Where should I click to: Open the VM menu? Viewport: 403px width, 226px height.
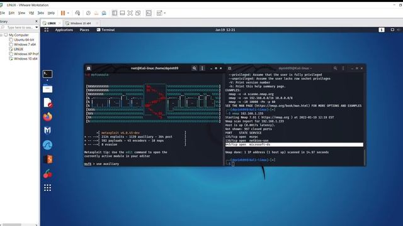coord(31,13)
